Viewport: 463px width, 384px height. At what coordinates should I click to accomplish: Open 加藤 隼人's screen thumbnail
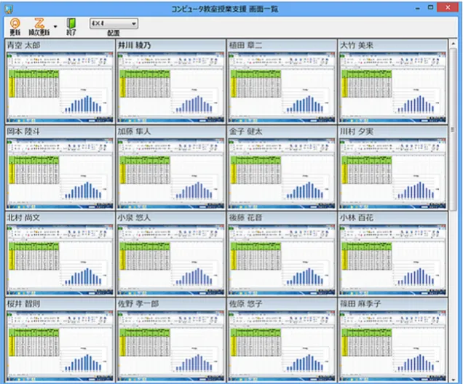171,173
